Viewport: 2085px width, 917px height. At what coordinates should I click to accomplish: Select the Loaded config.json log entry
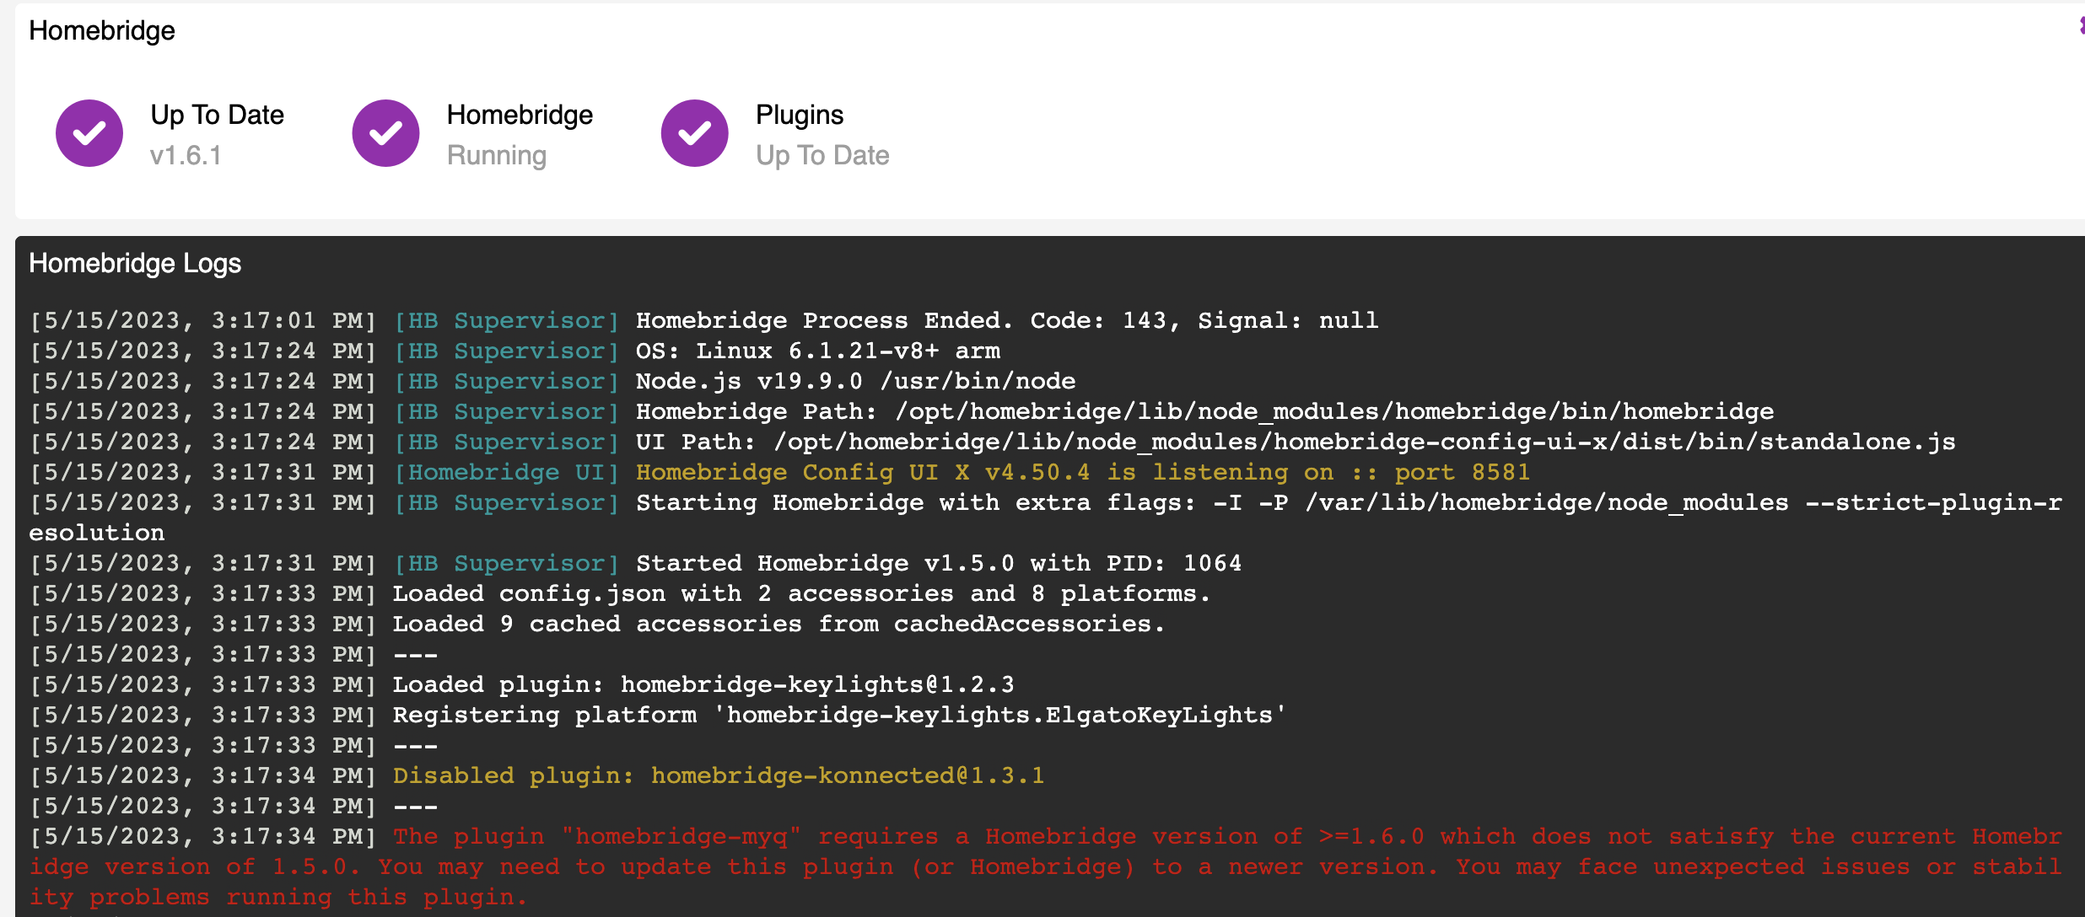[800, 593]
